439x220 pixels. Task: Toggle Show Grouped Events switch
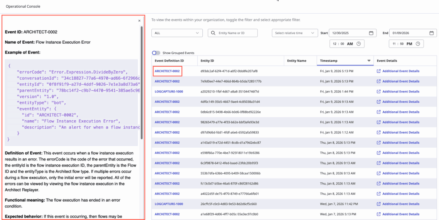156,53
